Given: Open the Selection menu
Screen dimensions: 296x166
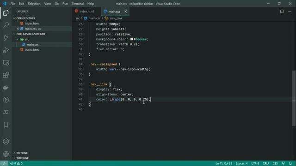Looking at the screenshot, I should click(x=34, y=4).
